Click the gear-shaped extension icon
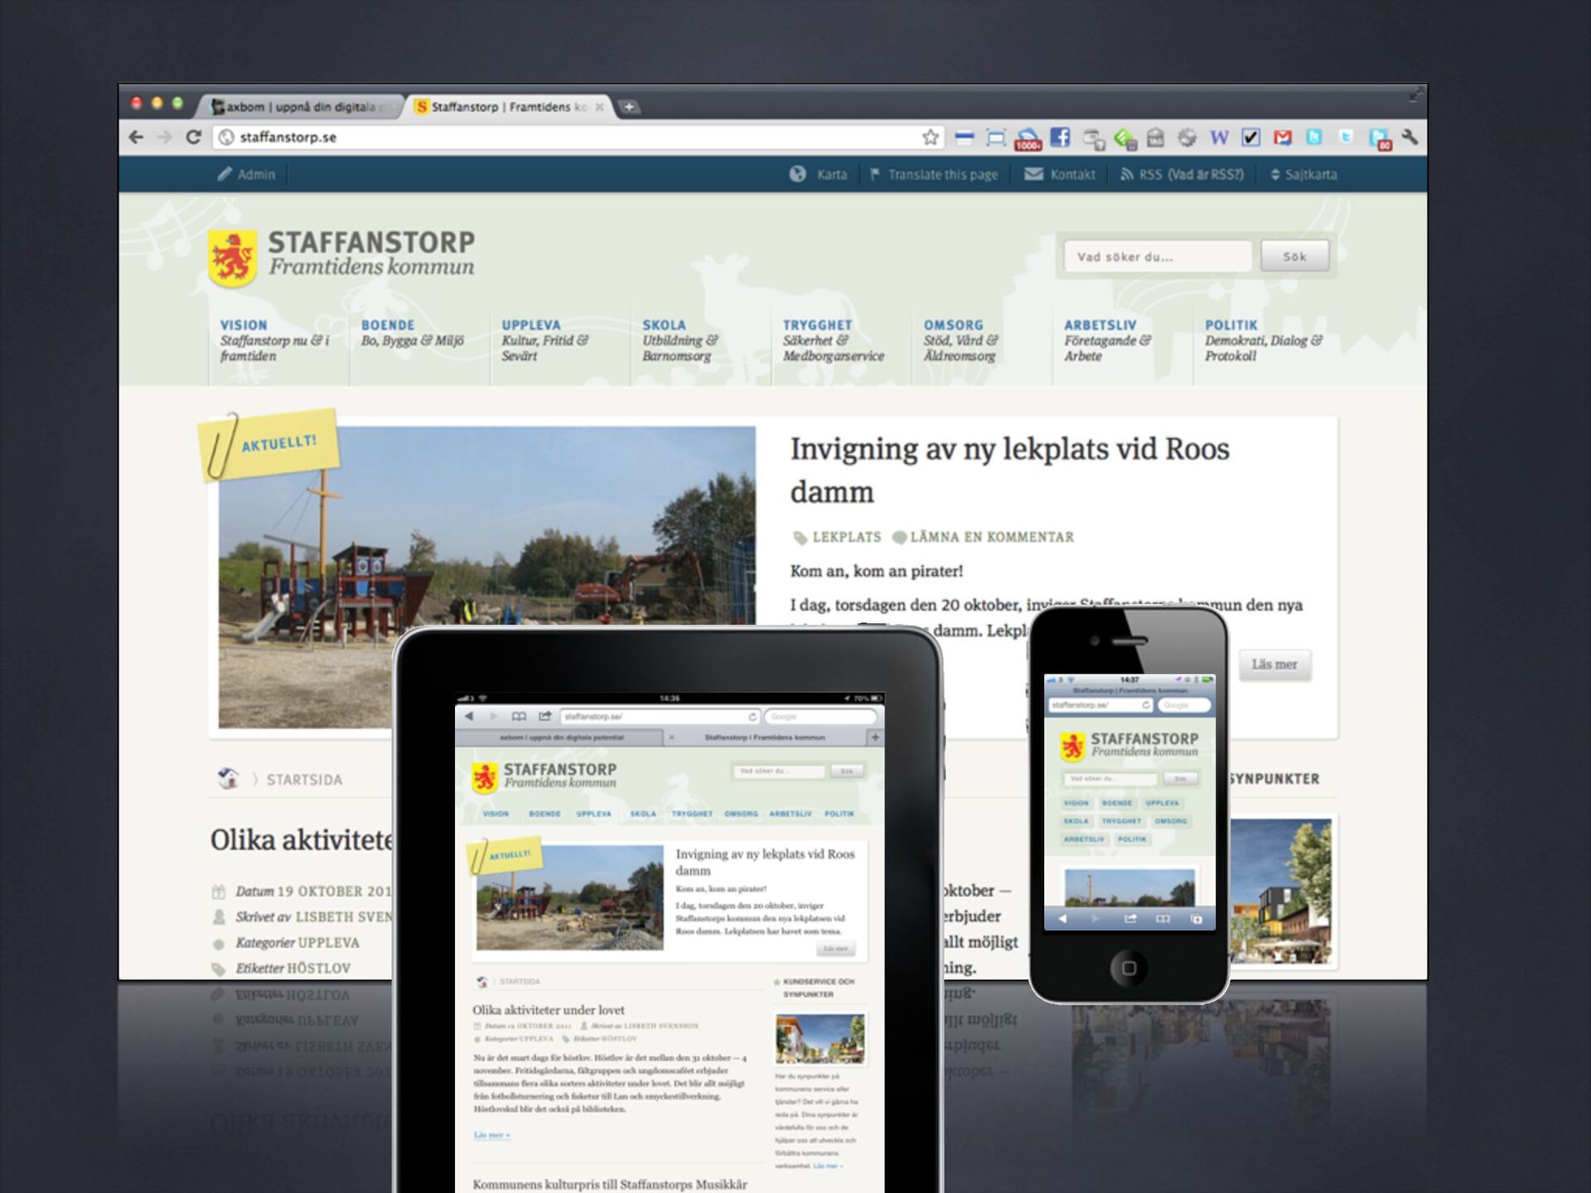 [x=1187, y=138]
